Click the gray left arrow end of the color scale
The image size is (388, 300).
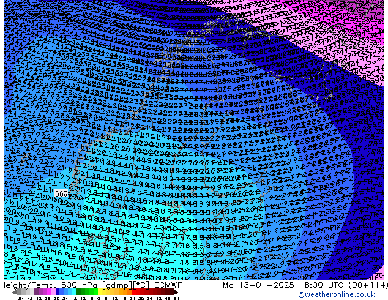tap(13, 292)
